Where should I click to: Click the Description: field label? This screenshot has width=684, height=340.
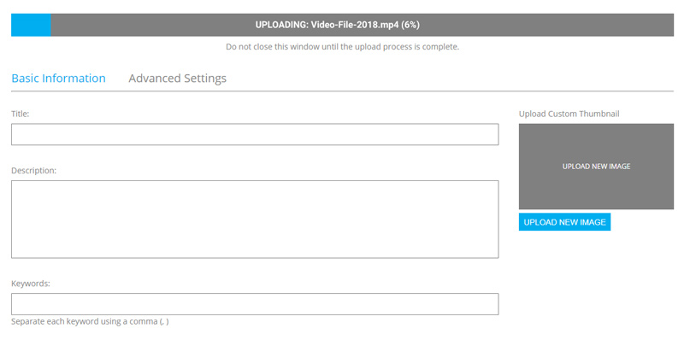pyautogui.click(x=33, y=171)
